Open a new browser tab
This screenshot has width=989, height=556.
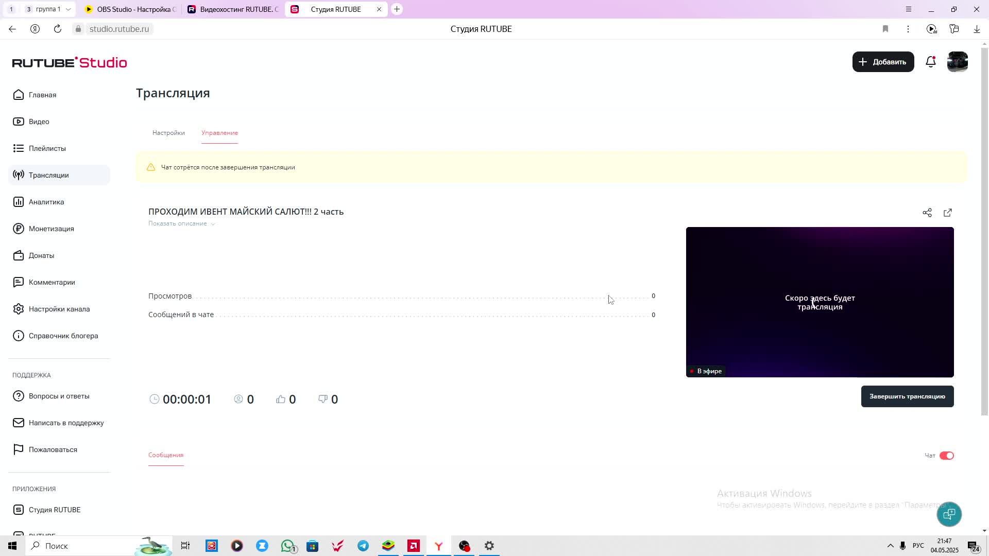397,9
